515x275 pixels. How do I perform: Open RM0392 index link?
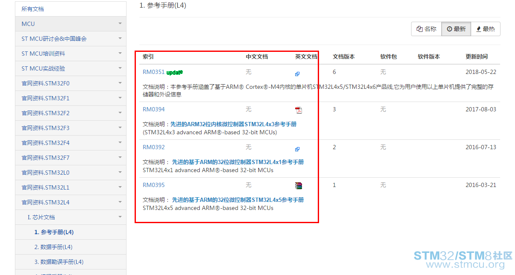click(153, 147)
